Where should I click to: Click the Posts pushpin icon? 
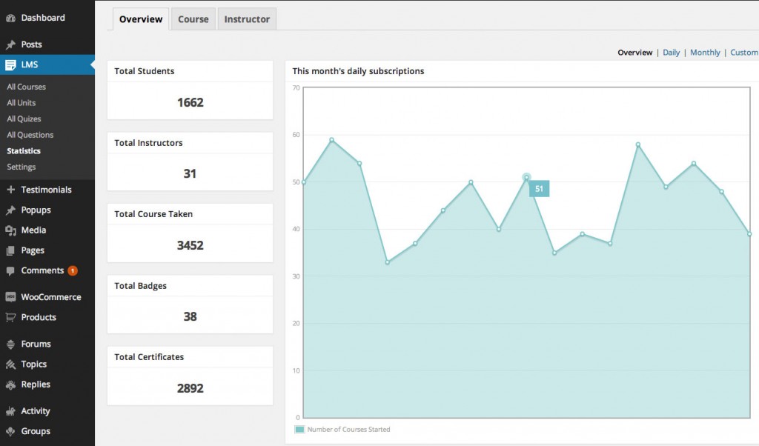pyautogui.click(x=10, y=45)
